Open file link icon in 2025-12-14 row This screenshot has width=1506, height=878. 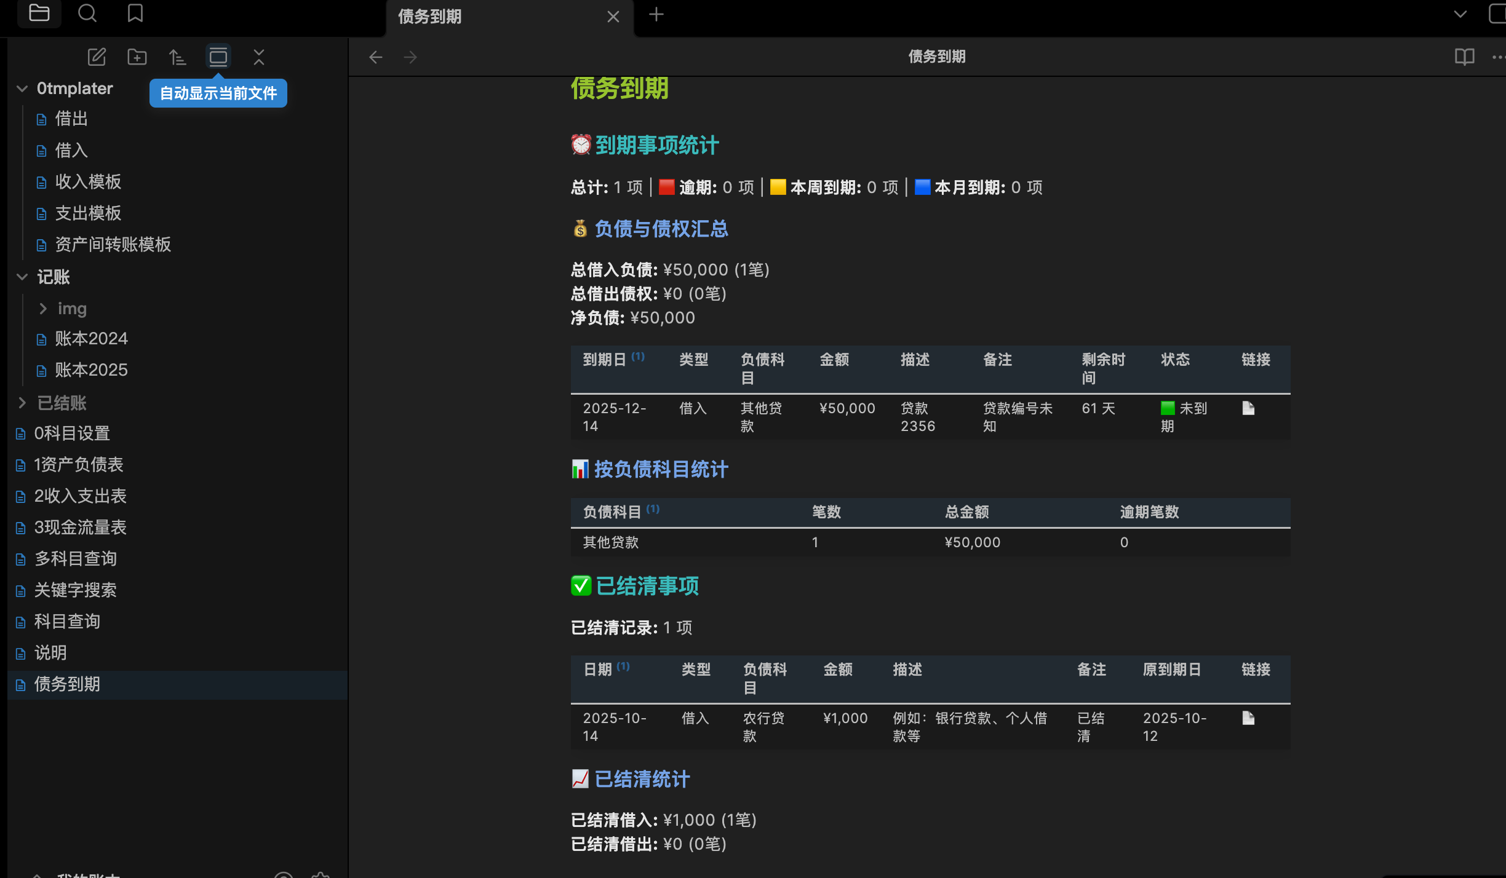coord(1248,408)
